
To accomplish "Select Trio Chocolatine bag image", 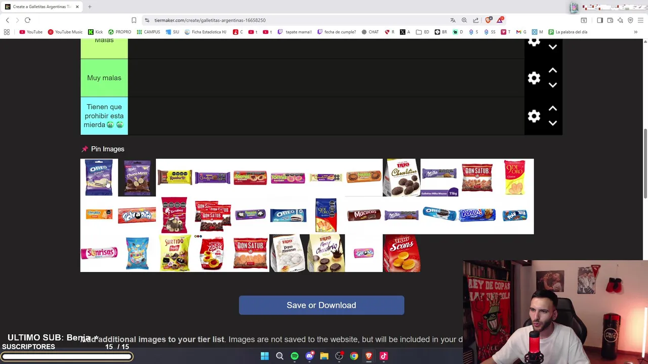I will point(401,177).
